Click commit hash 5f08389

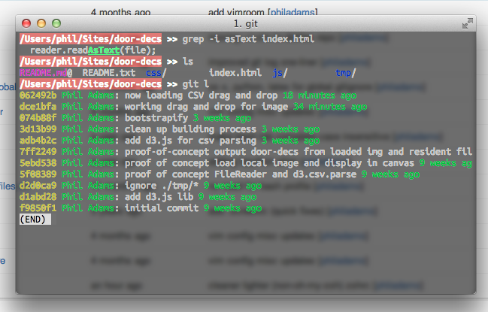(x=38, y=174)
